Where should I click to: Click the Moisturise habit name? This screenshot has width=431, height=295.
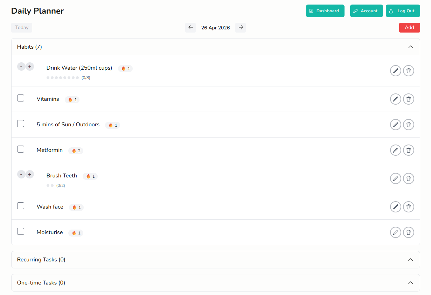coord(50,232)
